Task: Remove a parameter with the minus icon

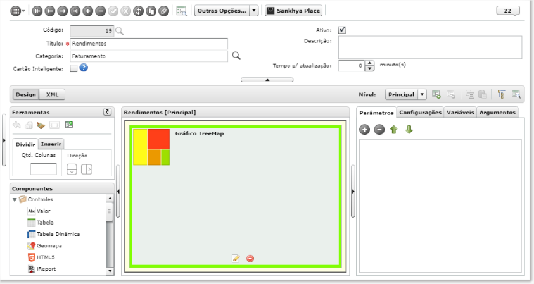Action: coord(379,130)
